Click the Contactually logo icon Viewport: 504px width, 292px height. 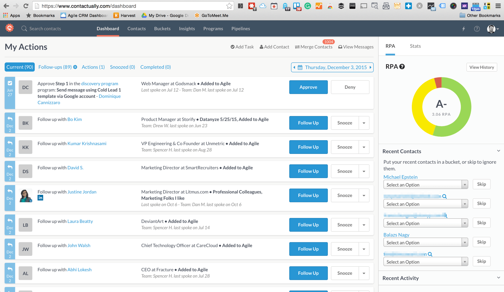(10, 28)
